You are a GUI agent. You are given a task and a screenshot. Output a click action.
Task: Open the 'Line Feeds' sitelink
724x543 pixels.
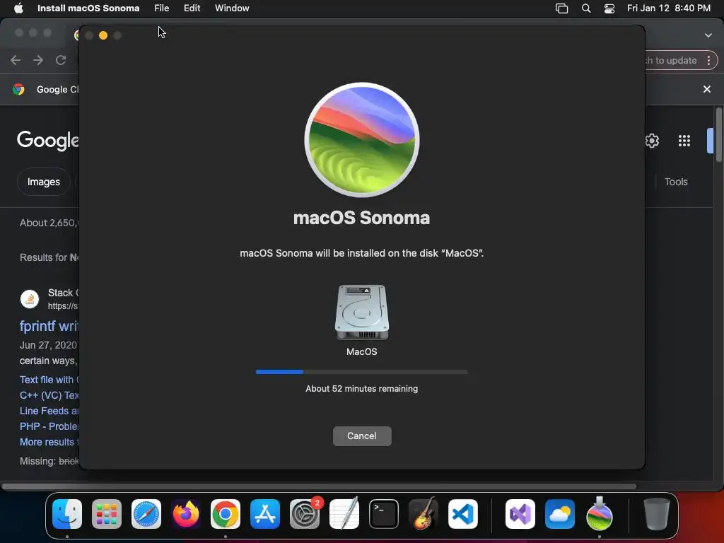pos(49,411)
